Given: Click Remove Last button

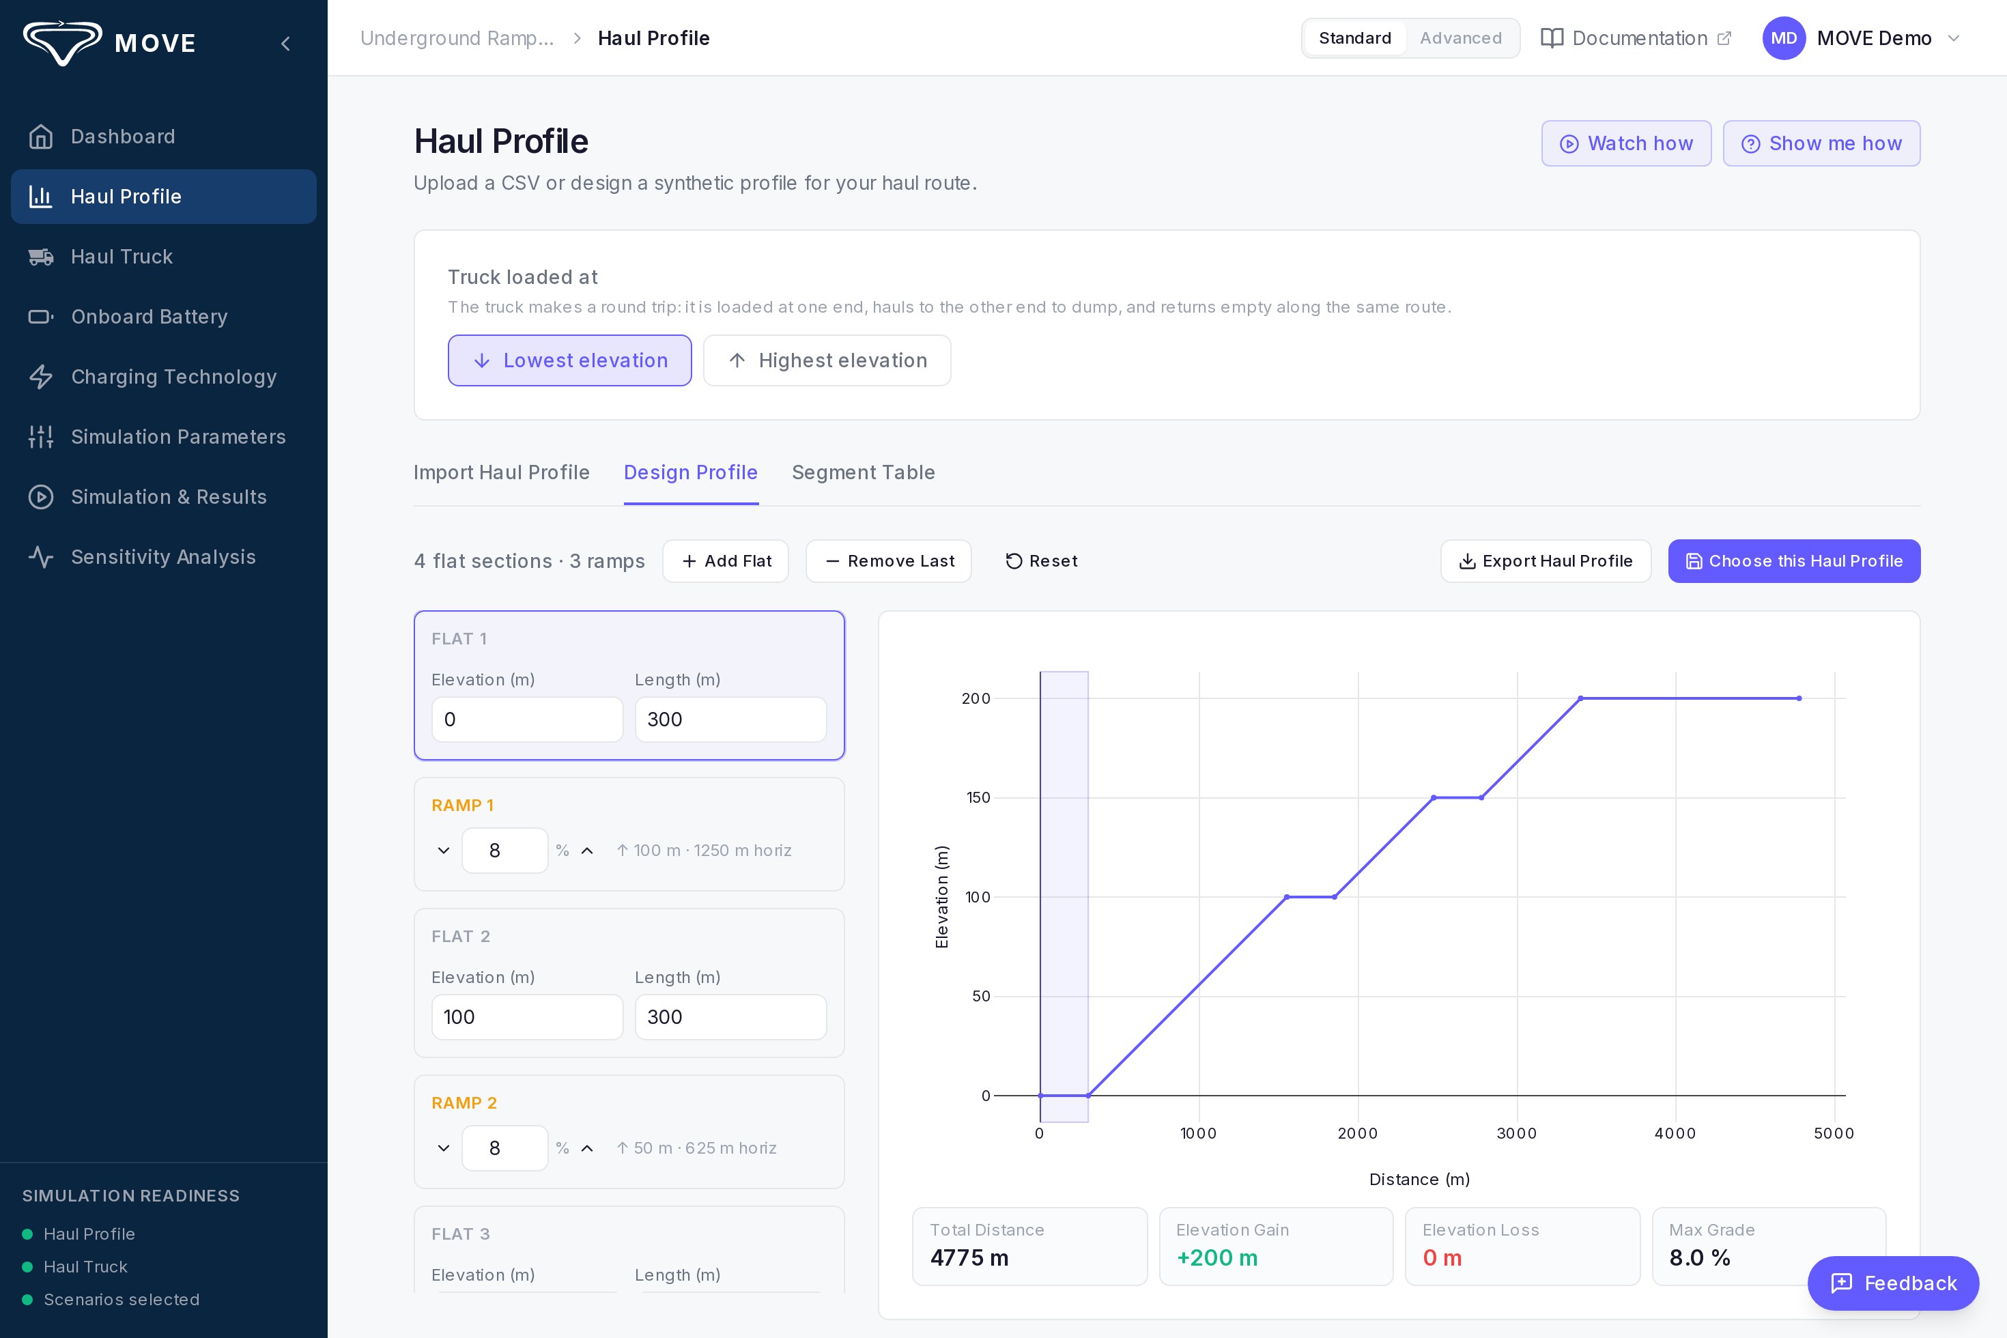Looking at the screenshot, I should click(889, 561).
